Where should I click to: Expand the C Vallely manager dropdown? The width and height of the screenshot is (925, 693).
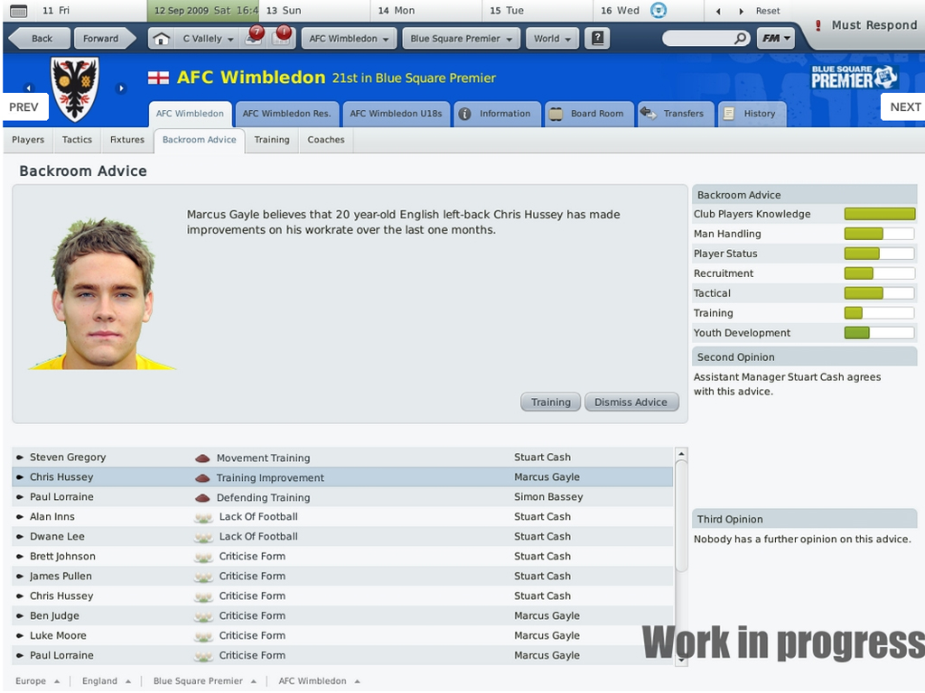pos(207,39)
